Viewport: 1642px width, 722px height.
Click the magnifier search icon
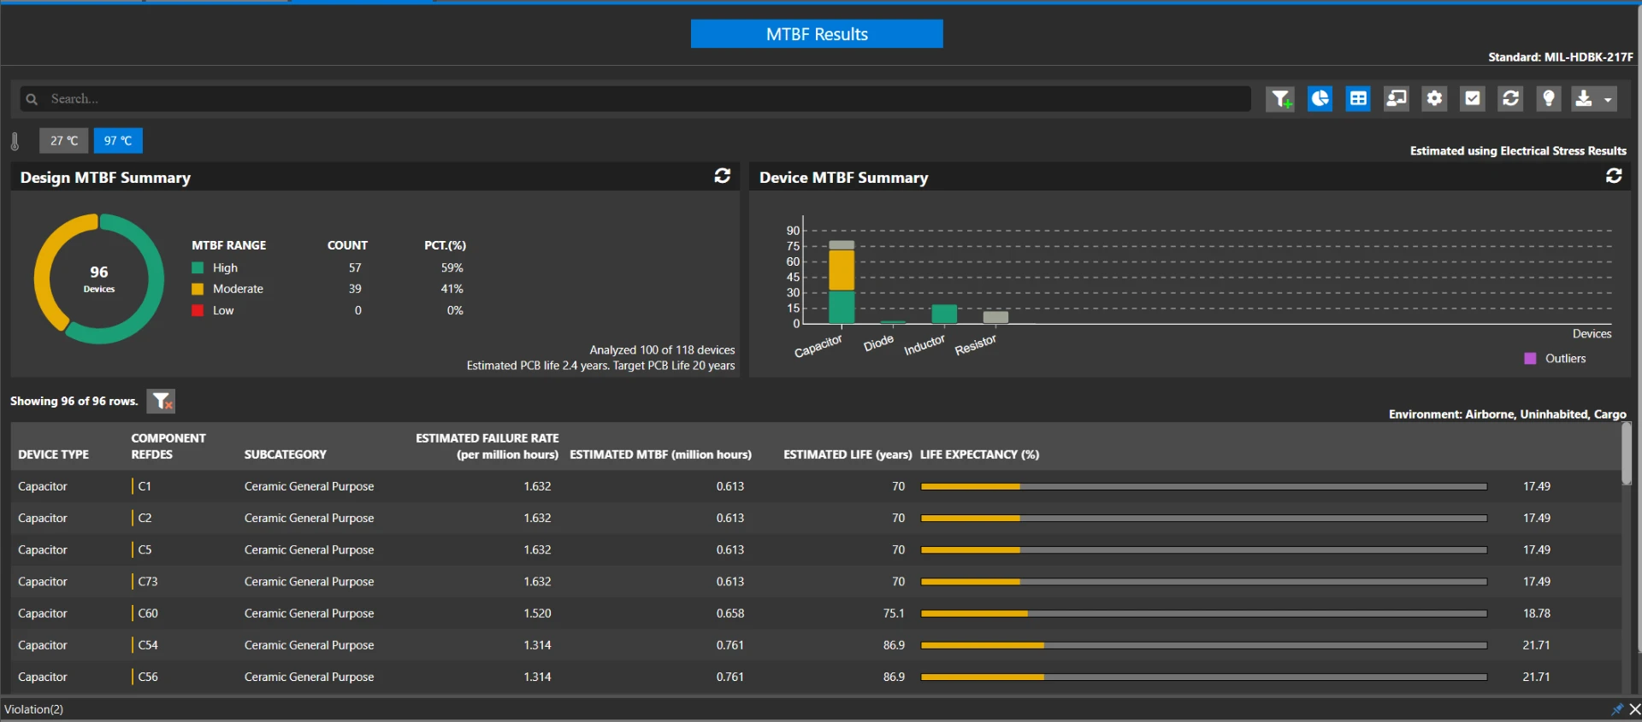coord(32,99)
